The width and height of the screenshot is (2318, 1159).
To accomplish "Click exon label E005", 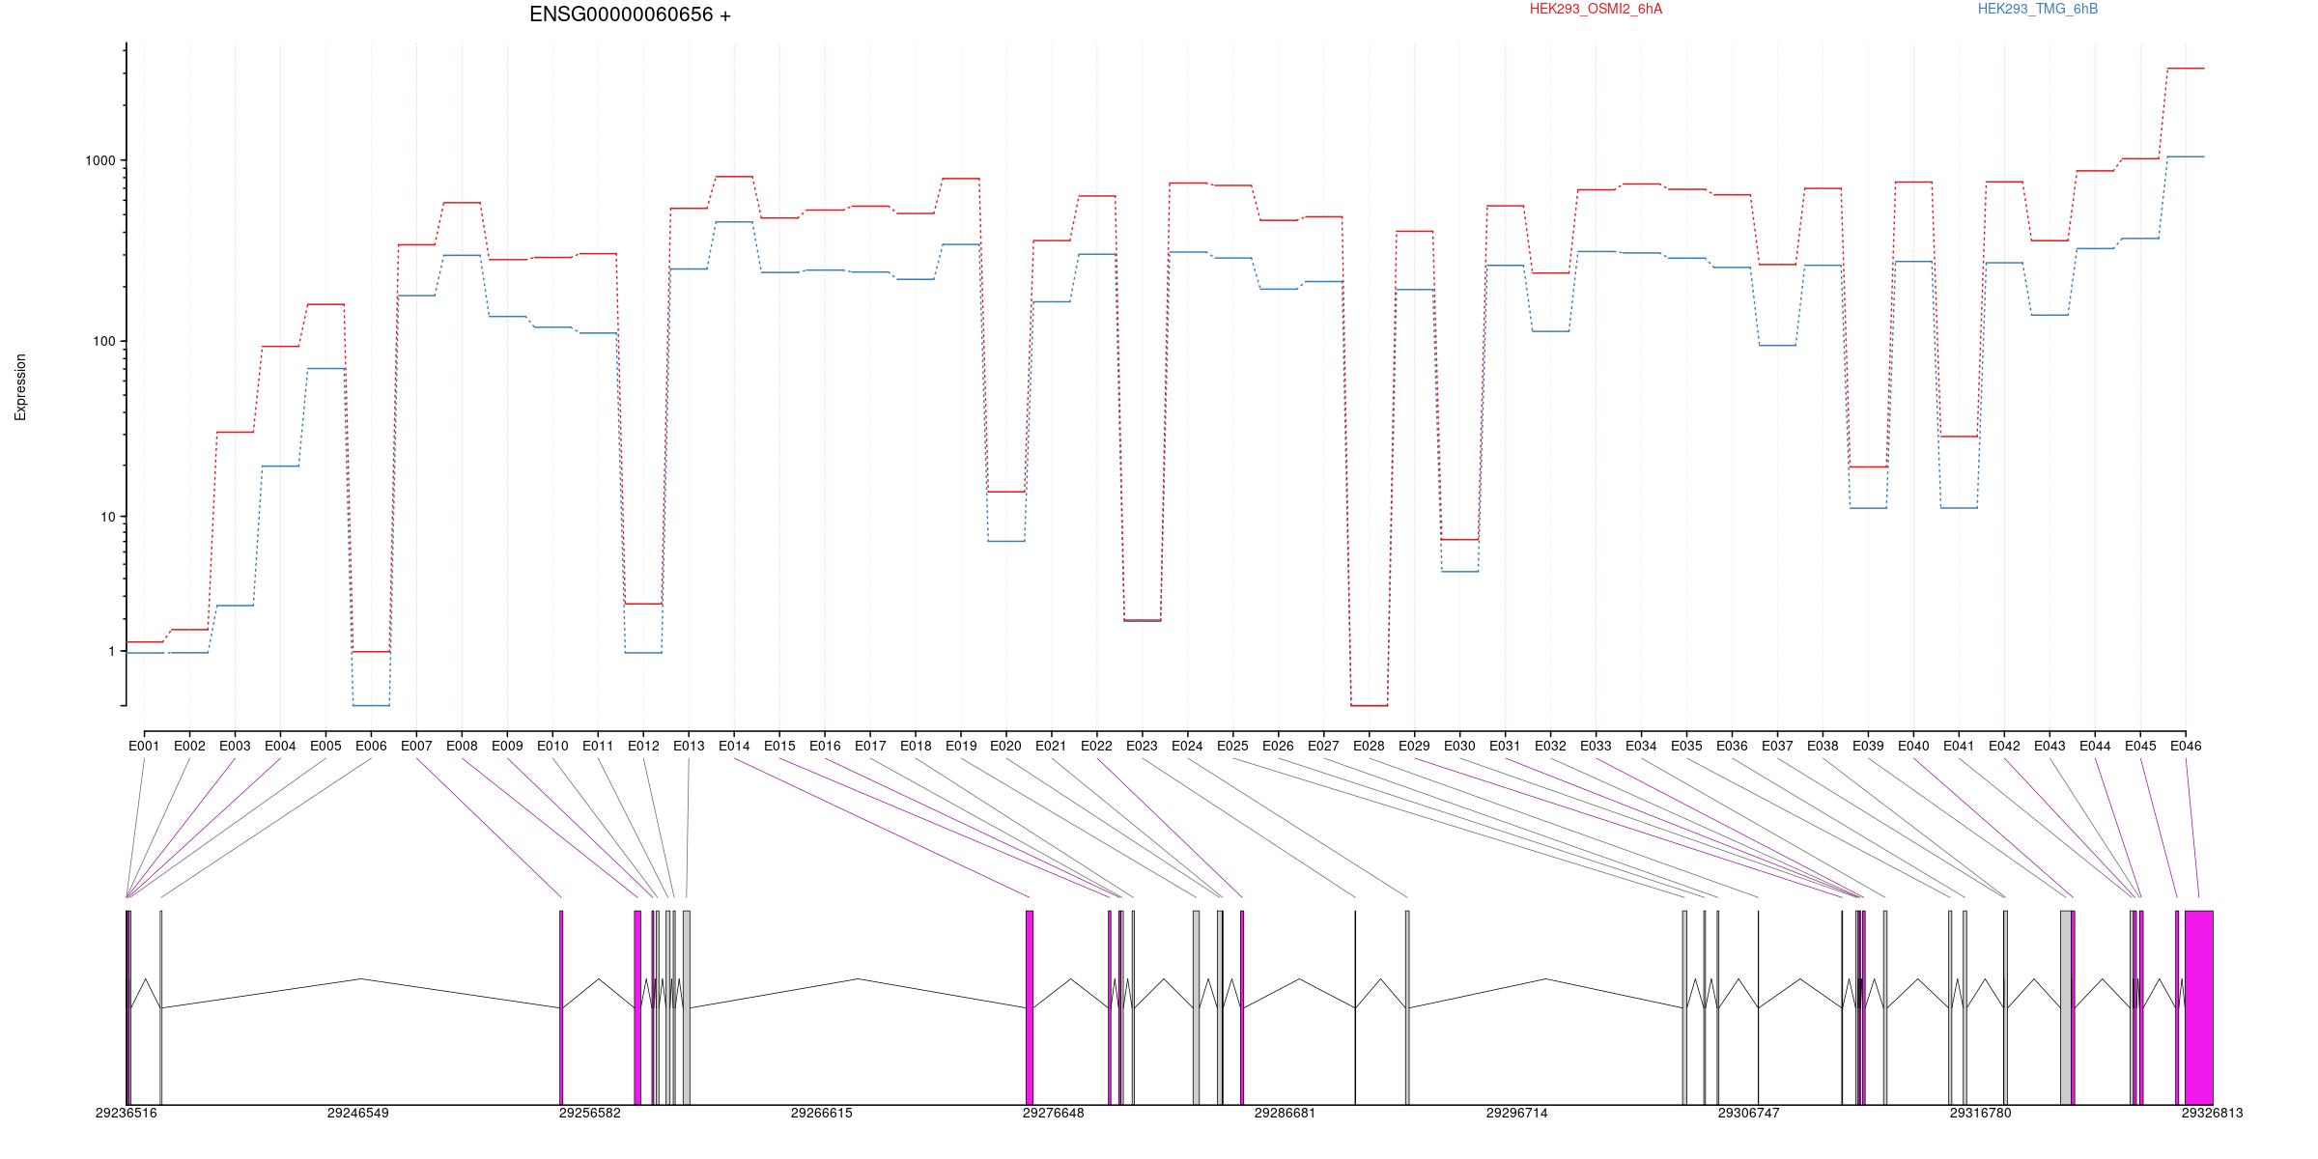I will 325,746.
